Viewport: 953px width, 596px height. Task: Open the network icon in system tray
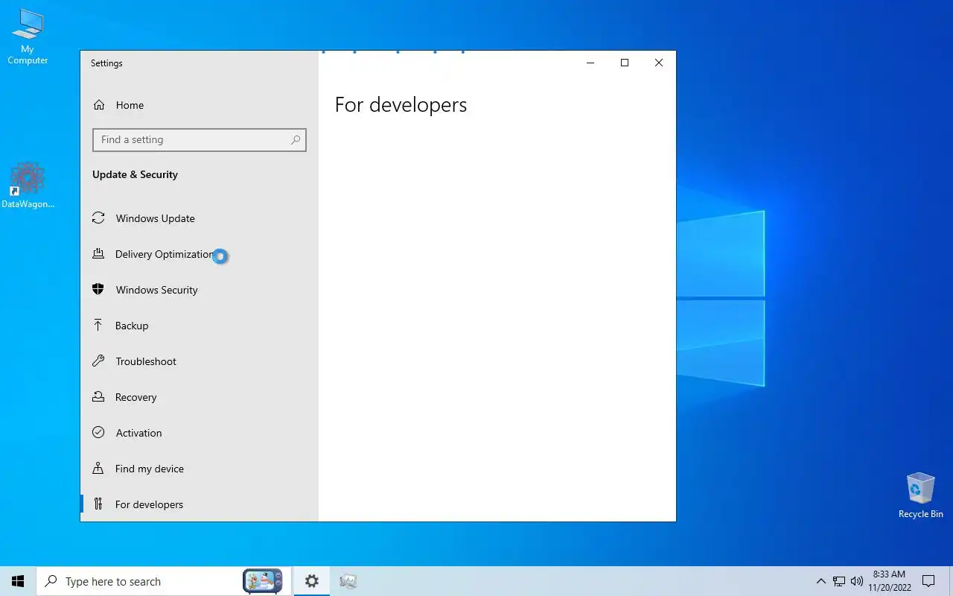(x=839, y=581)
